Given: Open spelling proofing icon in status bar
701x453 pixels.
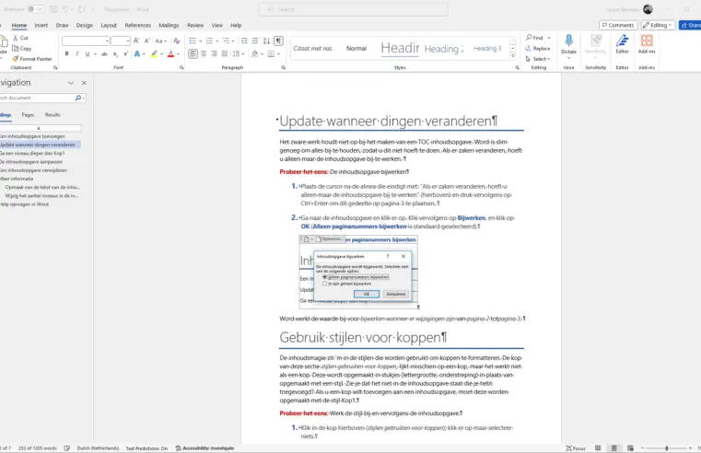Looking at the screenshot, I should coord(67,448).
